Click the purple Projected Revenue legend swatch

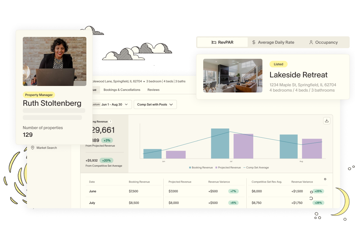(x=216, y=167)
